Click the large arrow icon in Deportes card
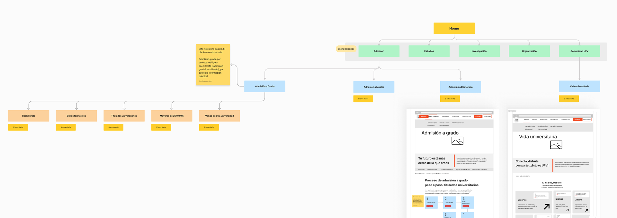Screen dimensions: 617x218 pos(547,207)
